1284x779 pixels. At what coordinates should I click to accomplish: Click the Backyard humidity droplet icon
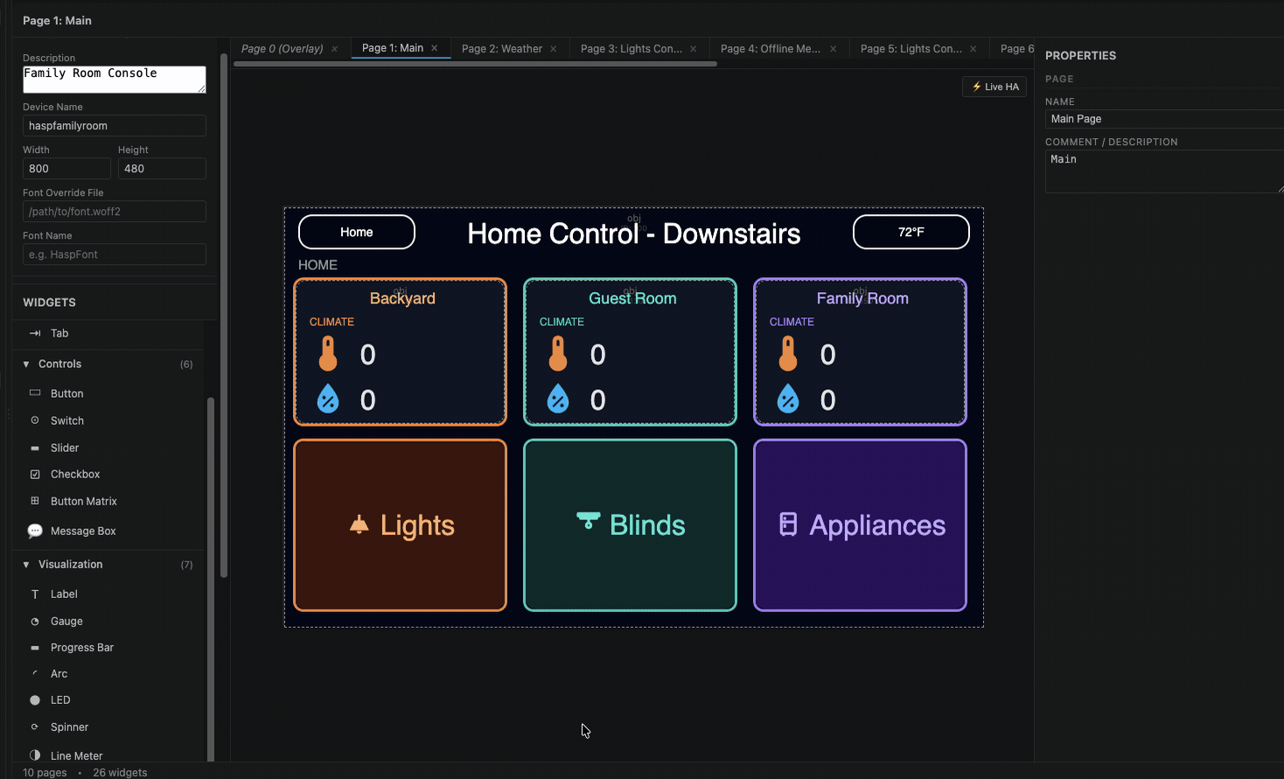[x=328, y=399]
